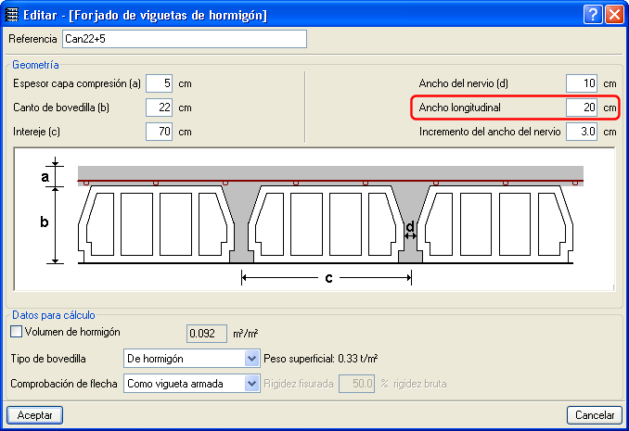
Task: Click the Help question mark icon
Action: pyautogui.click(x=593, y=14)
